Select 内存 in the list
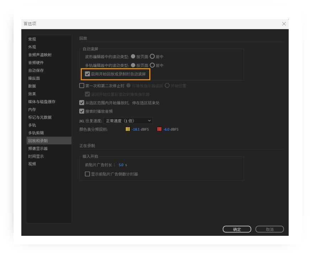The image size is (310, 255). [x=49, y=109]
